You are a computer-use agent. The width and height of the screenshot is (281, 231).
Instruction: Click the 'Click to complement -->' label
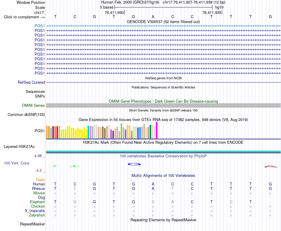(24, 17)
